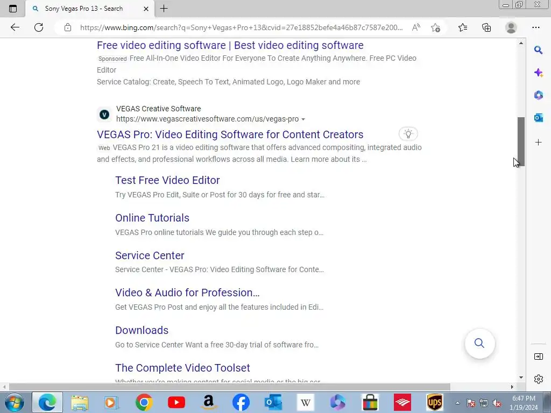Open sidebar Search icon
Image resolution: width=551 pixels, height=413 pixels.
pyautogui.click(x=538, y=50)
